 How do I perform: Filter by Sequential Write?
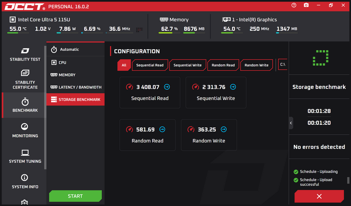click(188, 65)
